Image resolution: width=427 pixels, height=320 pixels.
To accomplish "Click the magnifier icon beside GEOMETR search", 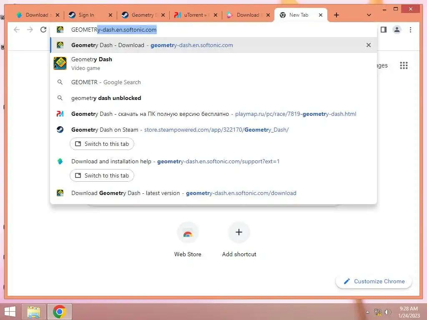I will tap(60, 82).
